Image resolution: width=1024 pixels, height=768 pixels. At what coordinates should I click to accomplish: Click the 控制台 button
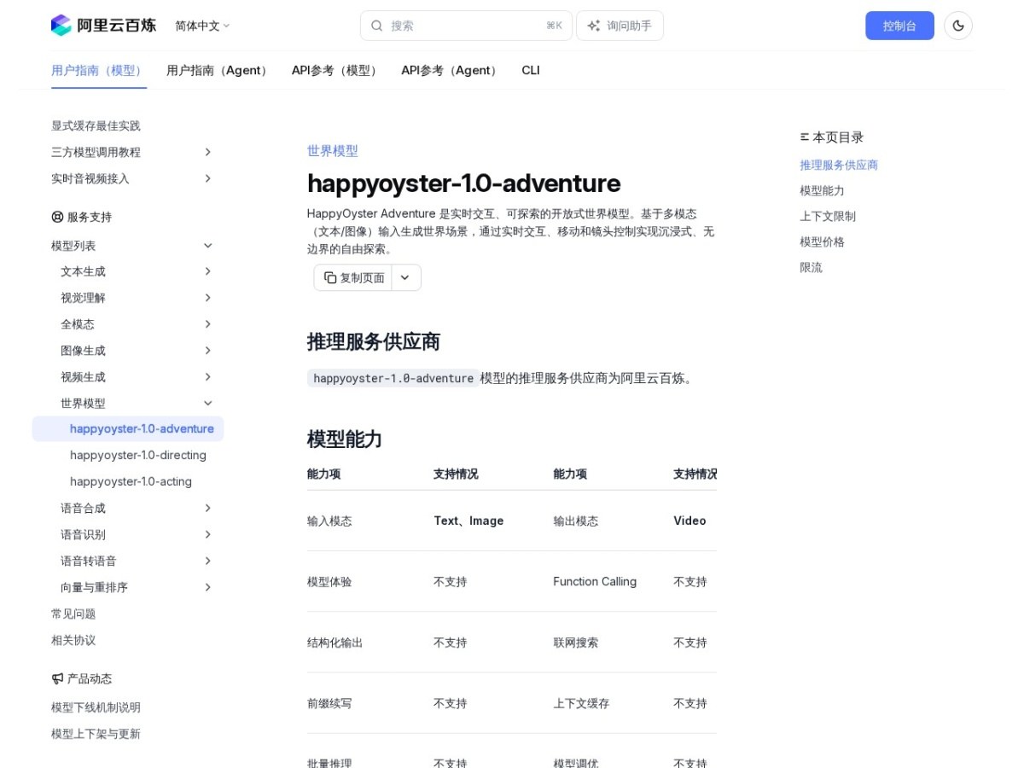[899, 26]
